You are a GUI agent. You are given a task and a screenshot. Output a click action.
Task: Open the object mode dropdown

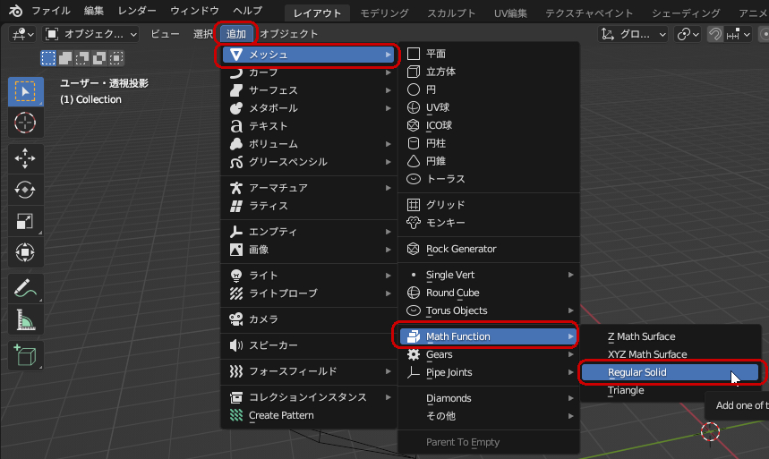[90, 34]
